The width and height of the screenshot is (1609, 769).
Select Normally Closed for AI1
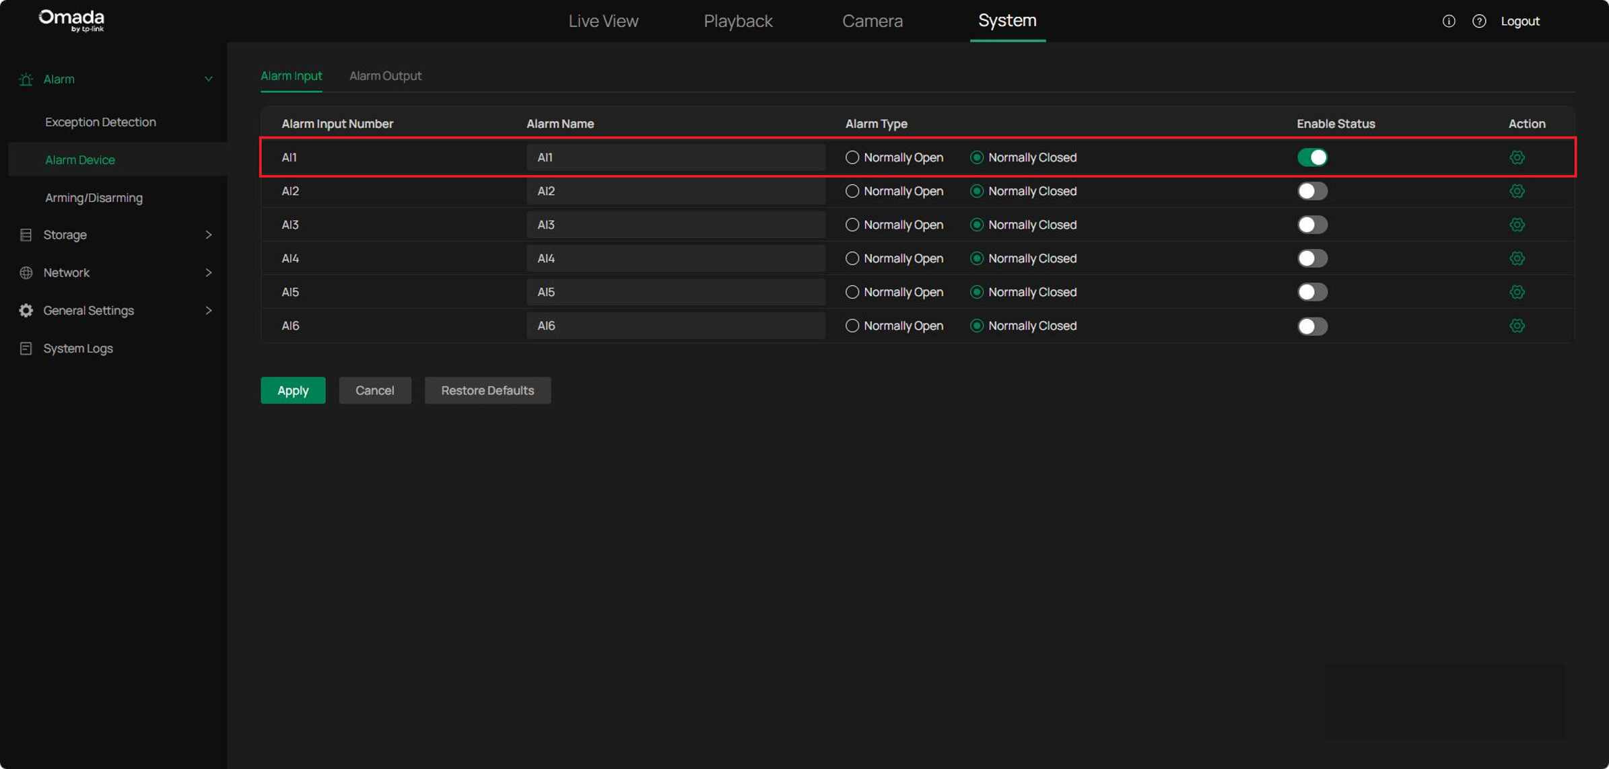pyautogui.click(x=976, y=157)
